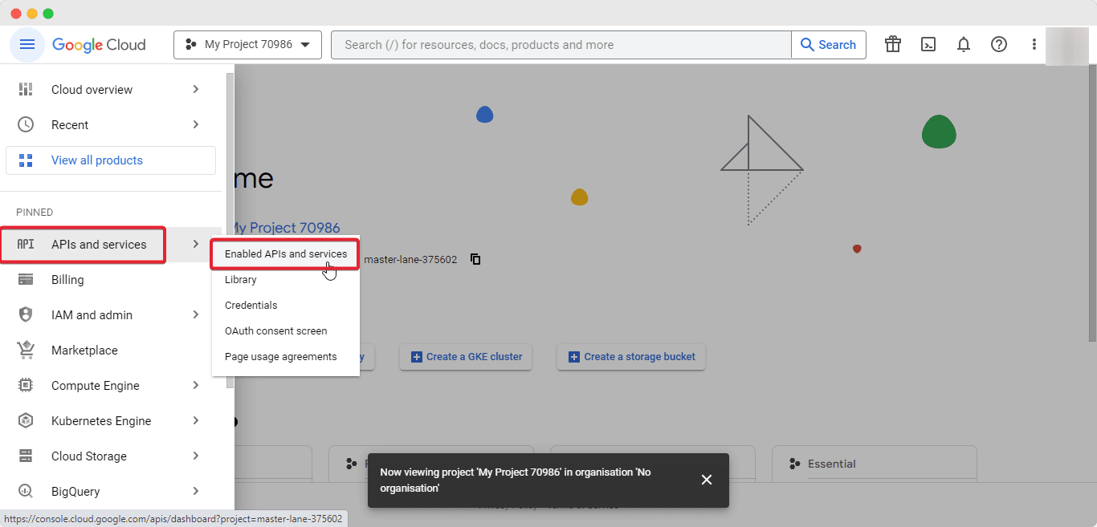The image size is (1097, 527).
Task: Click the Create a storage bucket button
Action: pos(630,356)
